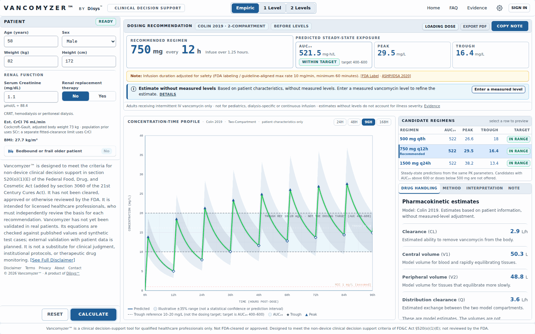Switch to the 2 Levels tab

tap(300, 8)
